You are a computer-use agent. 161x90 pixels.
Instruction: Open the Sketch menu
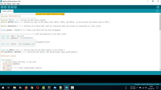[9, 4]
